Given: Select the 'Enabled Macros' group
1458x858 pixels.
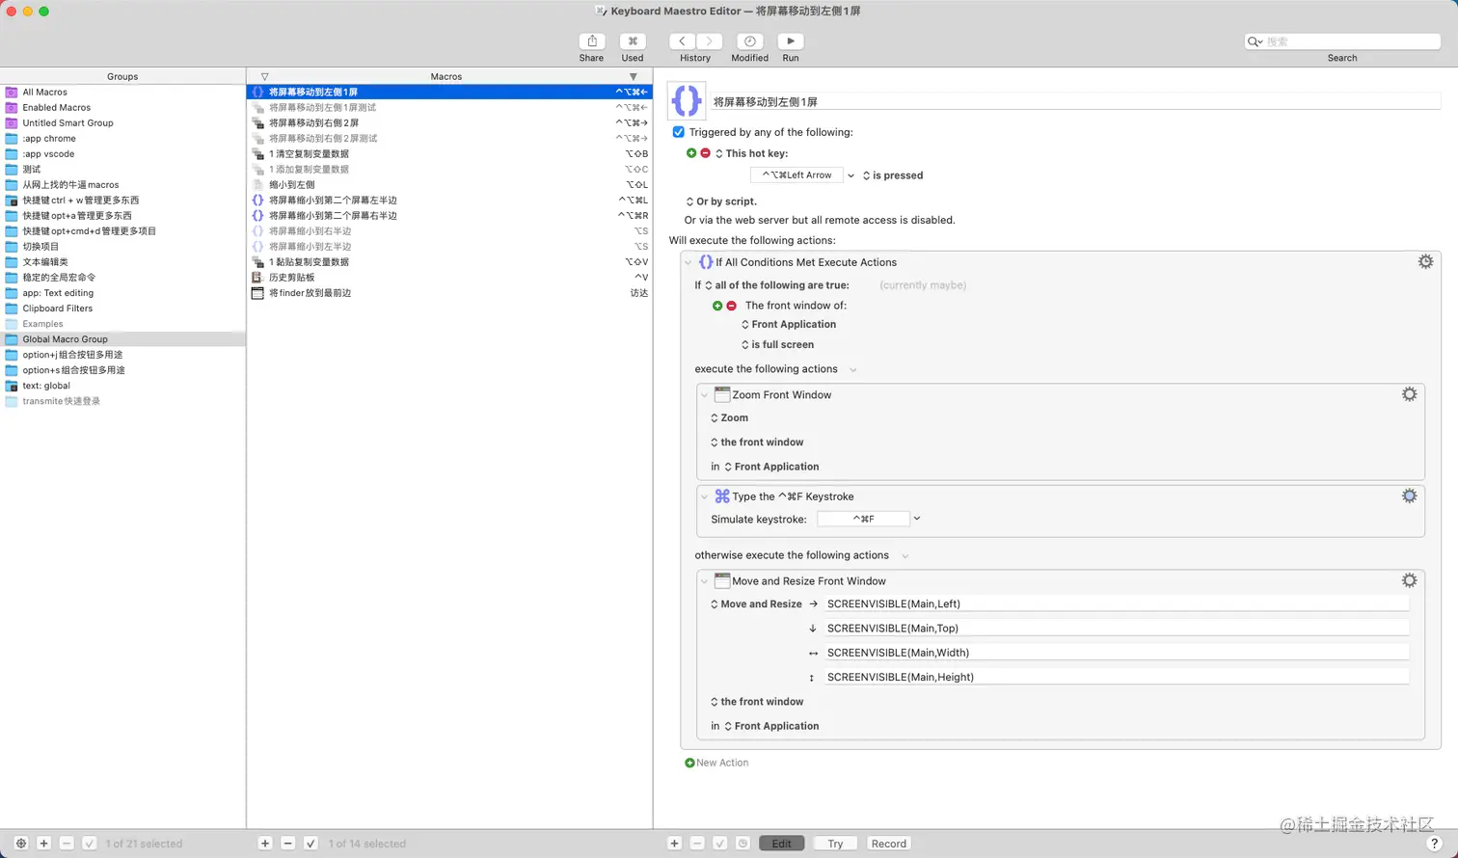Looking at the screenshot, I should pyautogui.click(x=122, y=108).
